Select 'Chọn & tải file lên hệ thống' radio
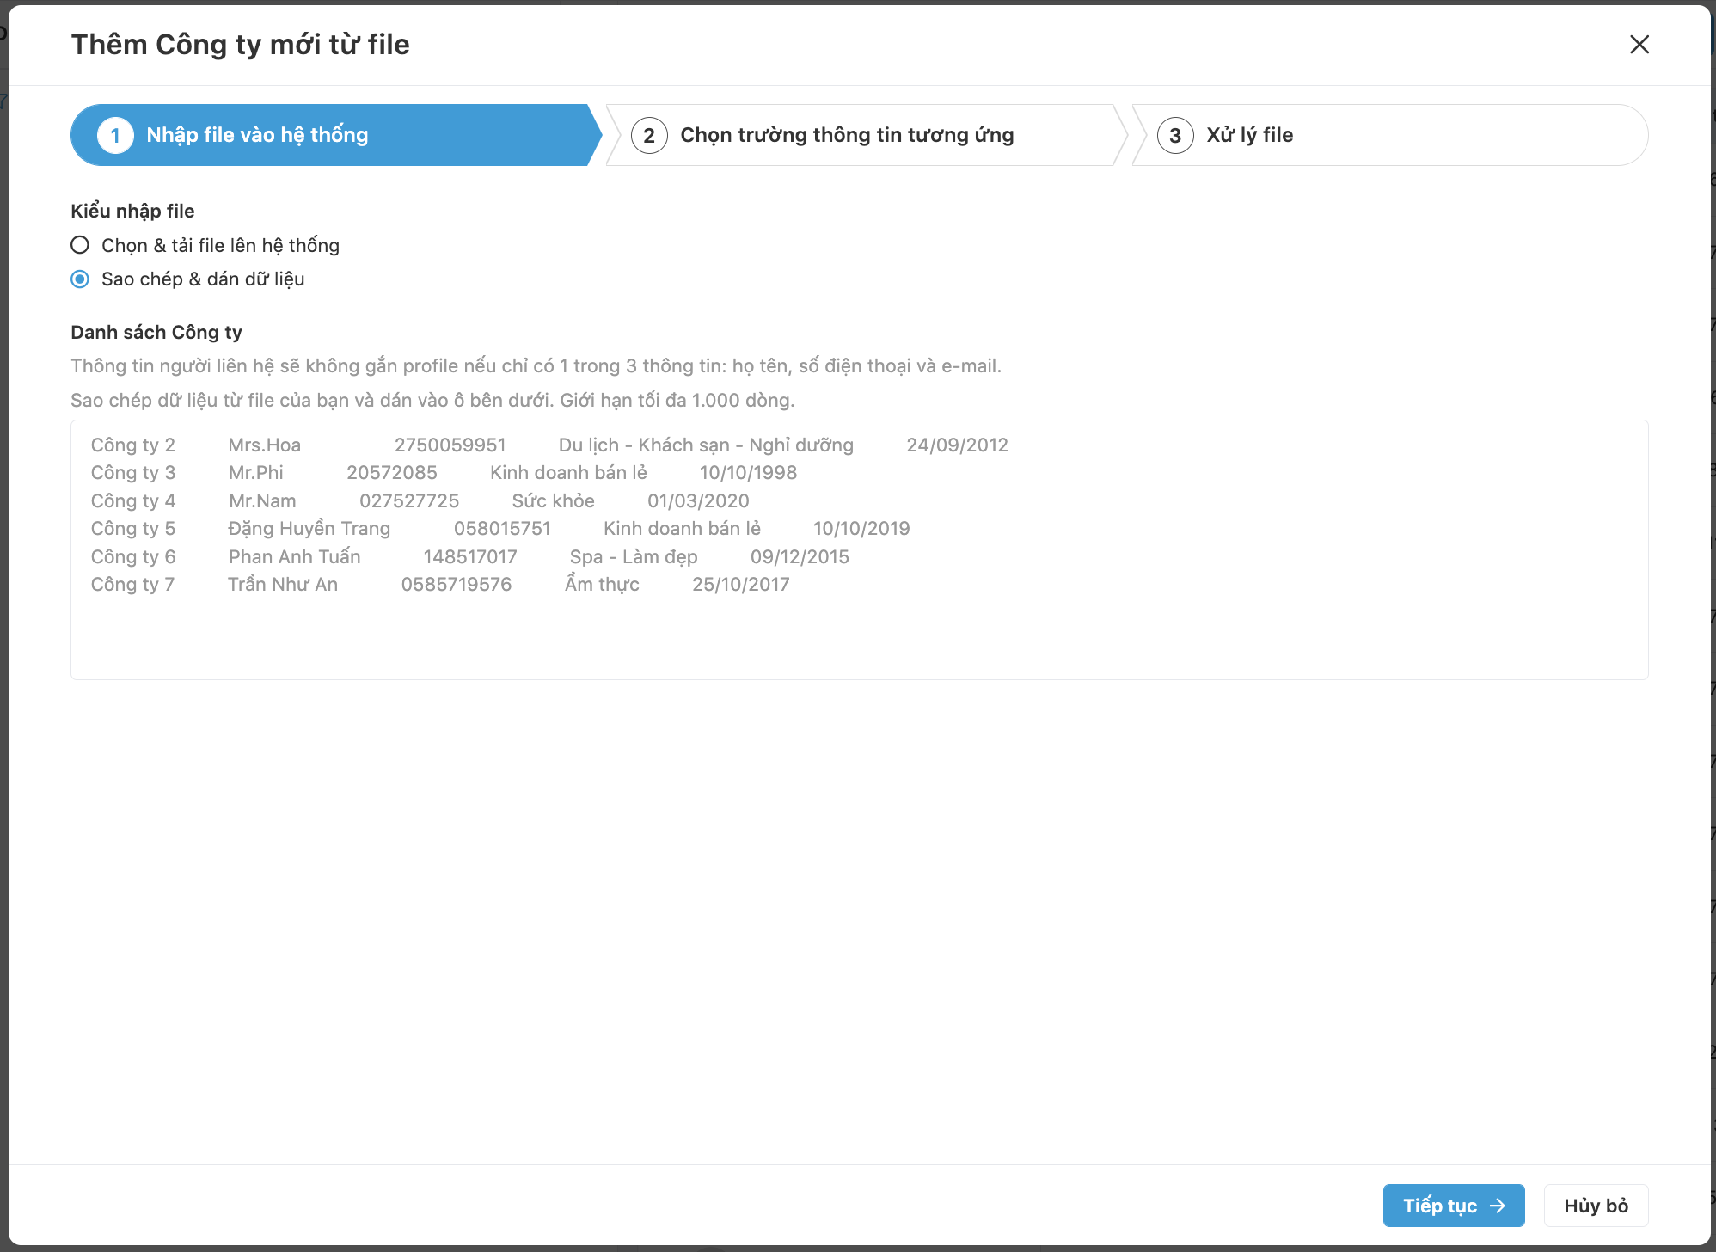Viewport: 1716px width, 1252px height. [x=80, y=245]
